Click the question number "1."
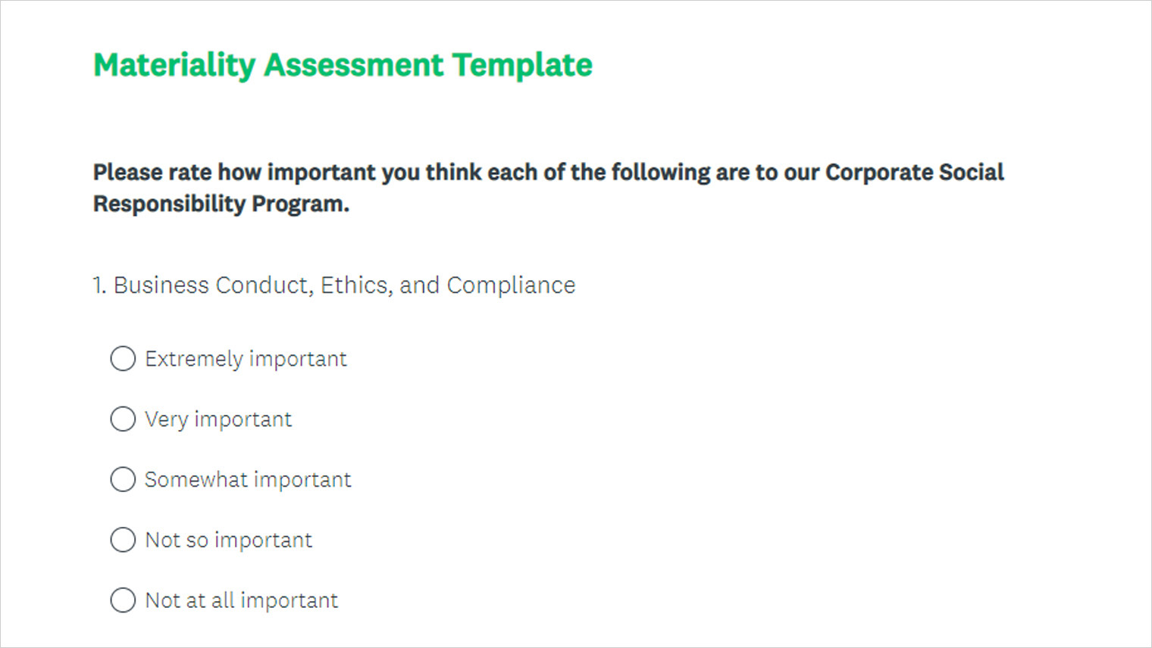Screen dimensions: 1152x648 click(x=99, y=285)
